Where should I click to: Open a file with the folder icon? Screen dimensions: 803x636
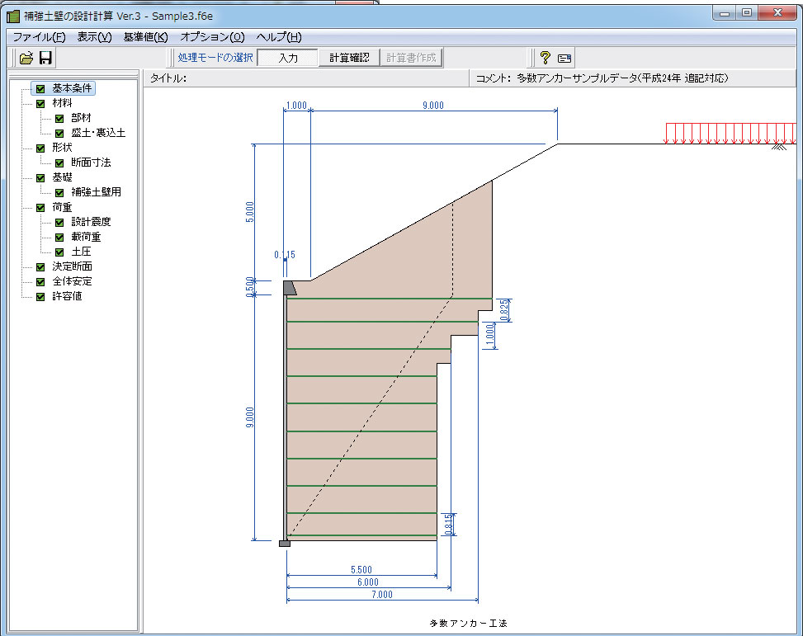[x=26, y=58]
